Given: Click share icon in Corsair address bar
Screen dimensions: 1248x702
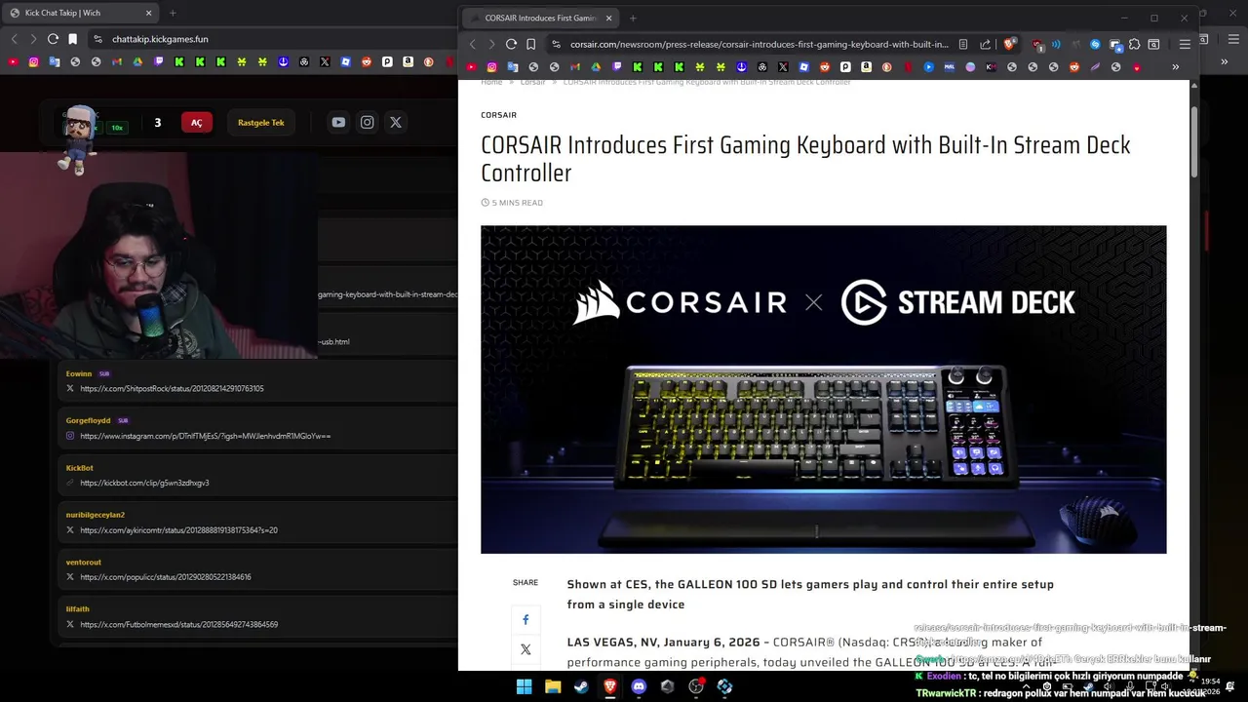Looking at the screenshot, I should [985, 44].
